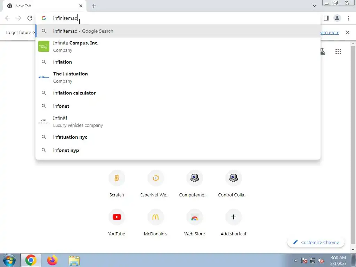Click the address bar input field

(178, 18)
